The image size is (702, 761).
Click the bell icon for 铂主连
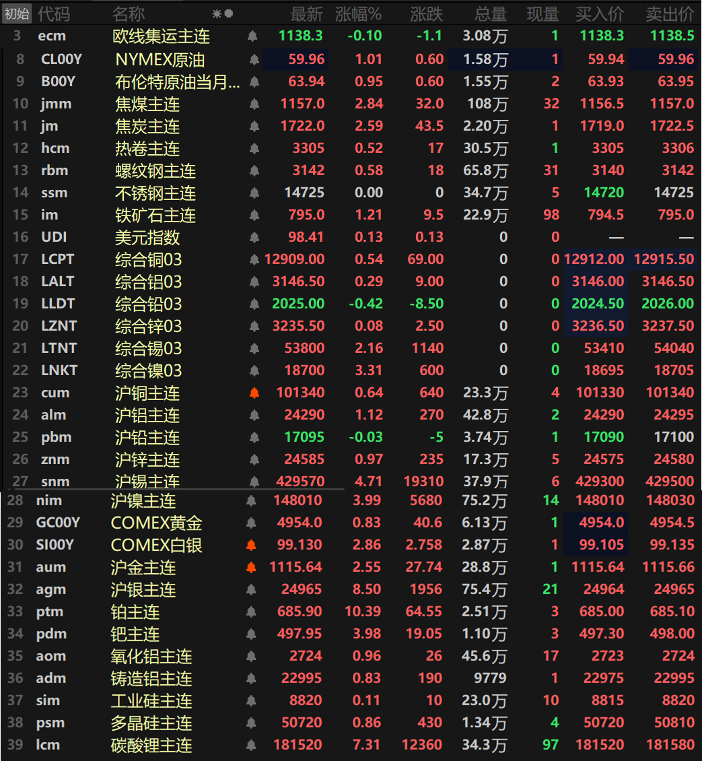click(x=251, y=612)
